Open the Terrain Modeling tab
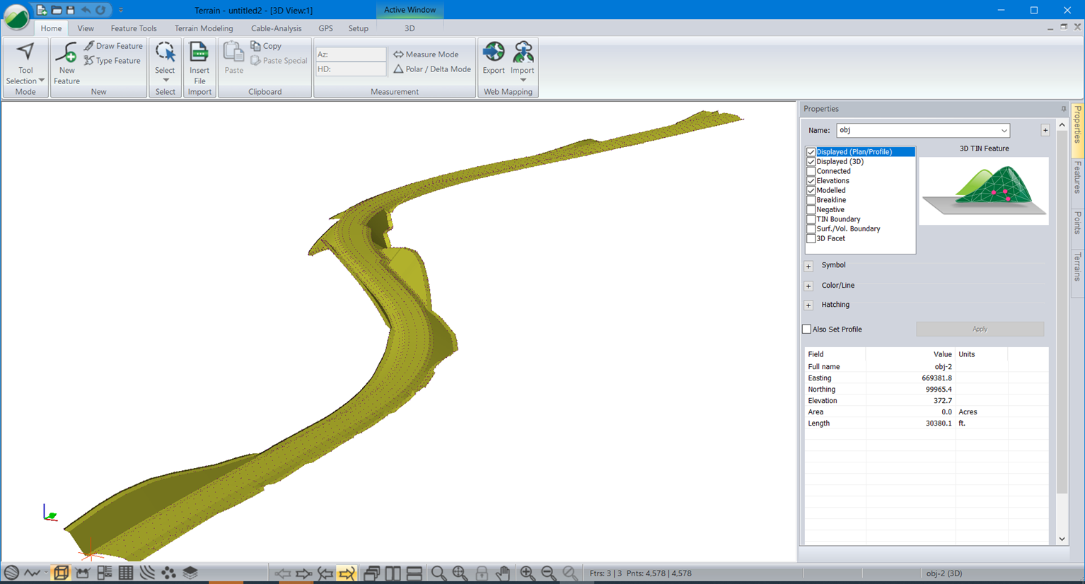The image size is (1085, 584). click(x=204, y=28)
